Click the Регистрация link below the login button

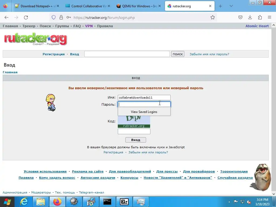click(x=113, y=152)
